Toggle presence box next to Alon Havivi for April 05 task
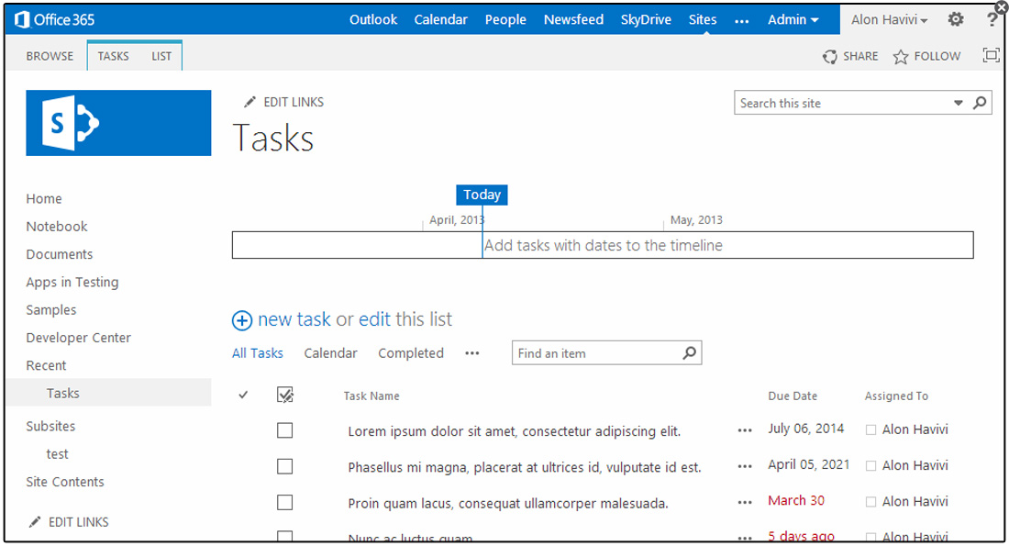This screenshot has height=546, width=1009. pyautogui.click(x=870, y=465)
